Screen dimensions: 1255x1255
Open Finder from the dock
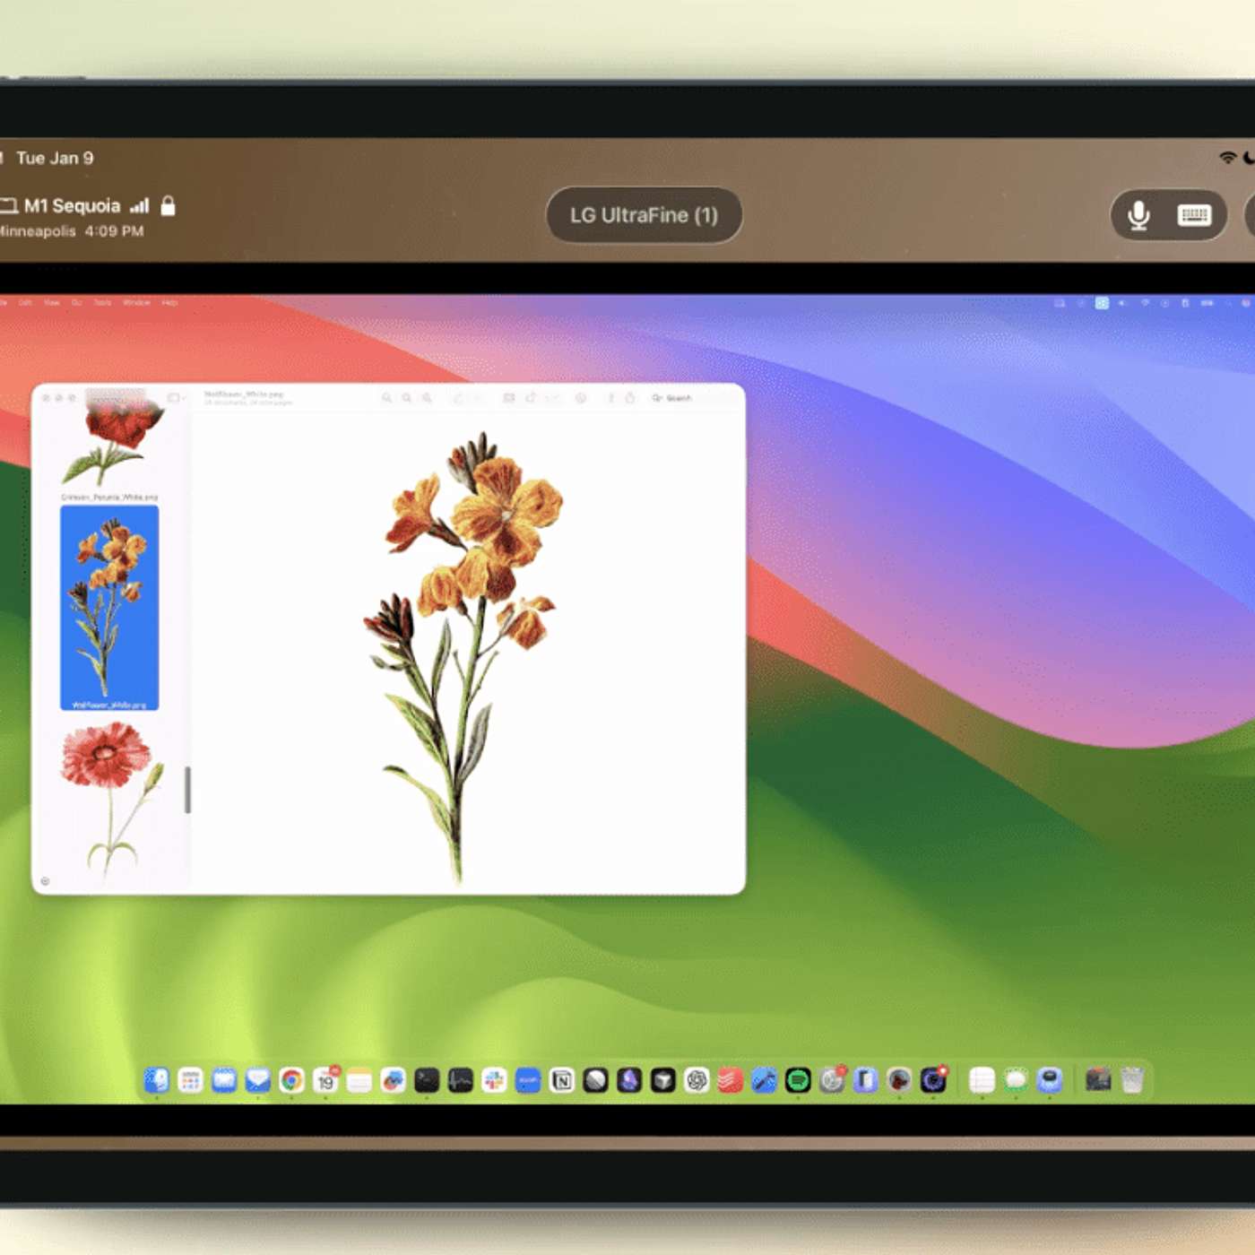click(x=156, y=1080)
